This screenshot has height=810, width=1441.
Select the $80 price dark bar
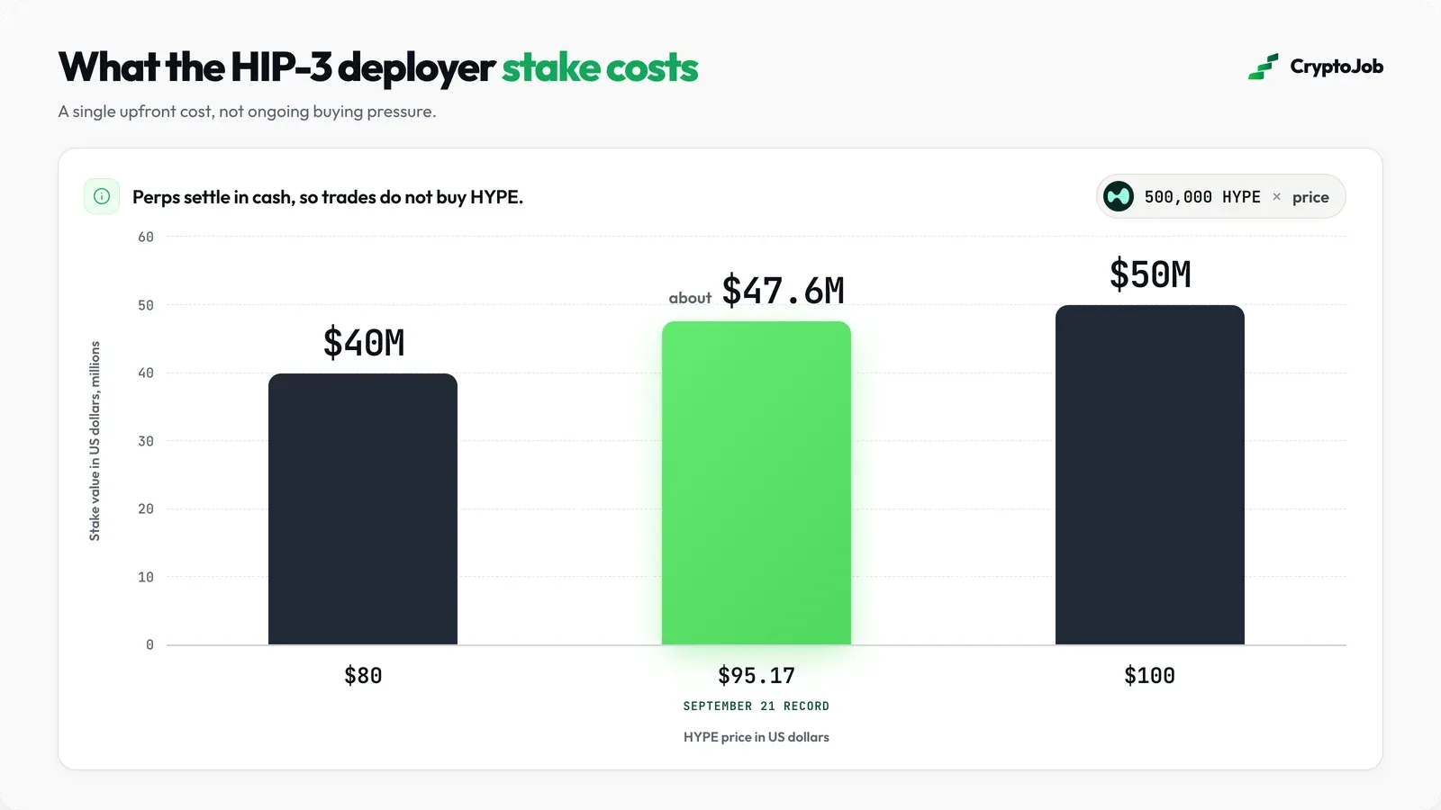(x=363, y=508)
